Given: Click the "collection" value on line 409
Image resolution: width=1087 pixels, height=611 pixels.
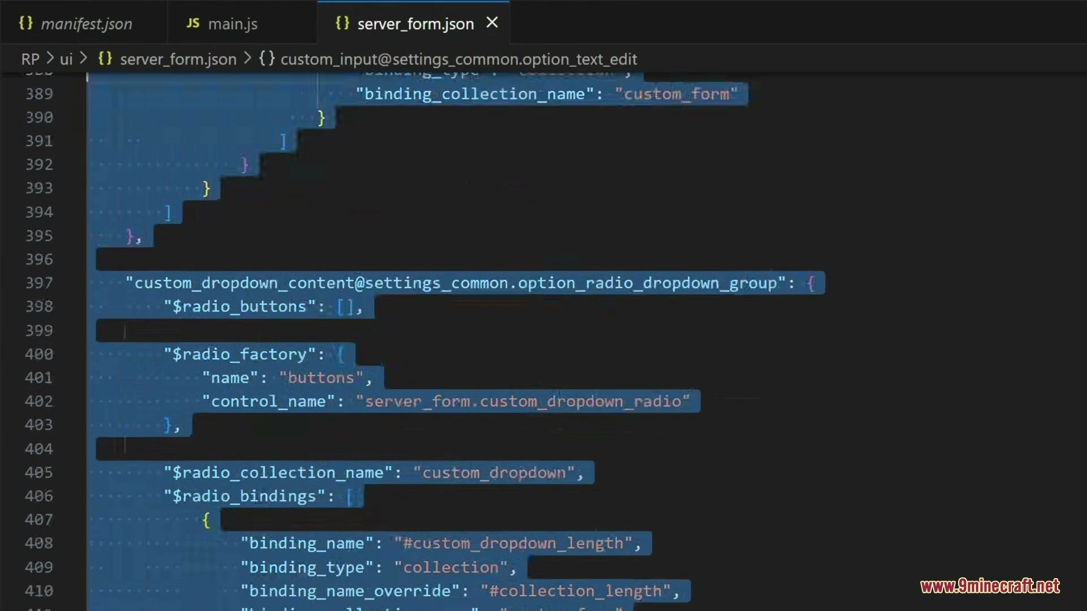Looking at the screenshot, I should coord(451,567).
